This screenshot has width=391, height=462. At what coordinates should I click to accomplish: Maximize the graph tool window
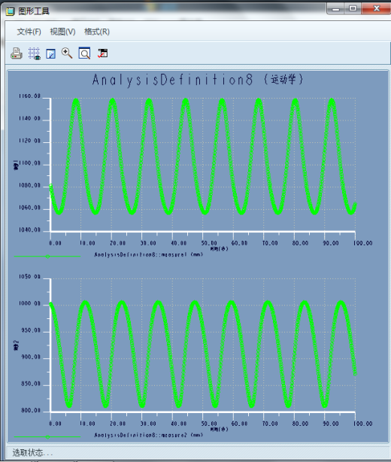point(353,8)
